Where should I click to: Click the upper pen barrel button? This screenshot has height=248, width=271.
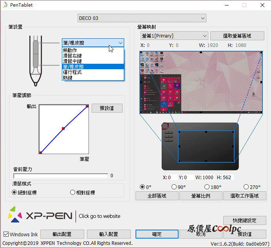pos(36,47)
